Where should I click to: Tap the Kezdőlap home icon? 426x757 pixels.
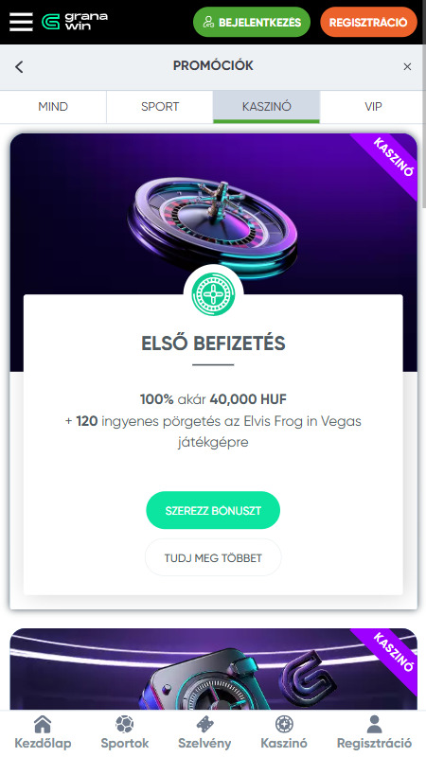pos(43,724)
